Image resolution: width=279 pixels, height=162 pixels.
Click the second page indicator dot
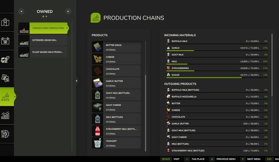[46, 16]
